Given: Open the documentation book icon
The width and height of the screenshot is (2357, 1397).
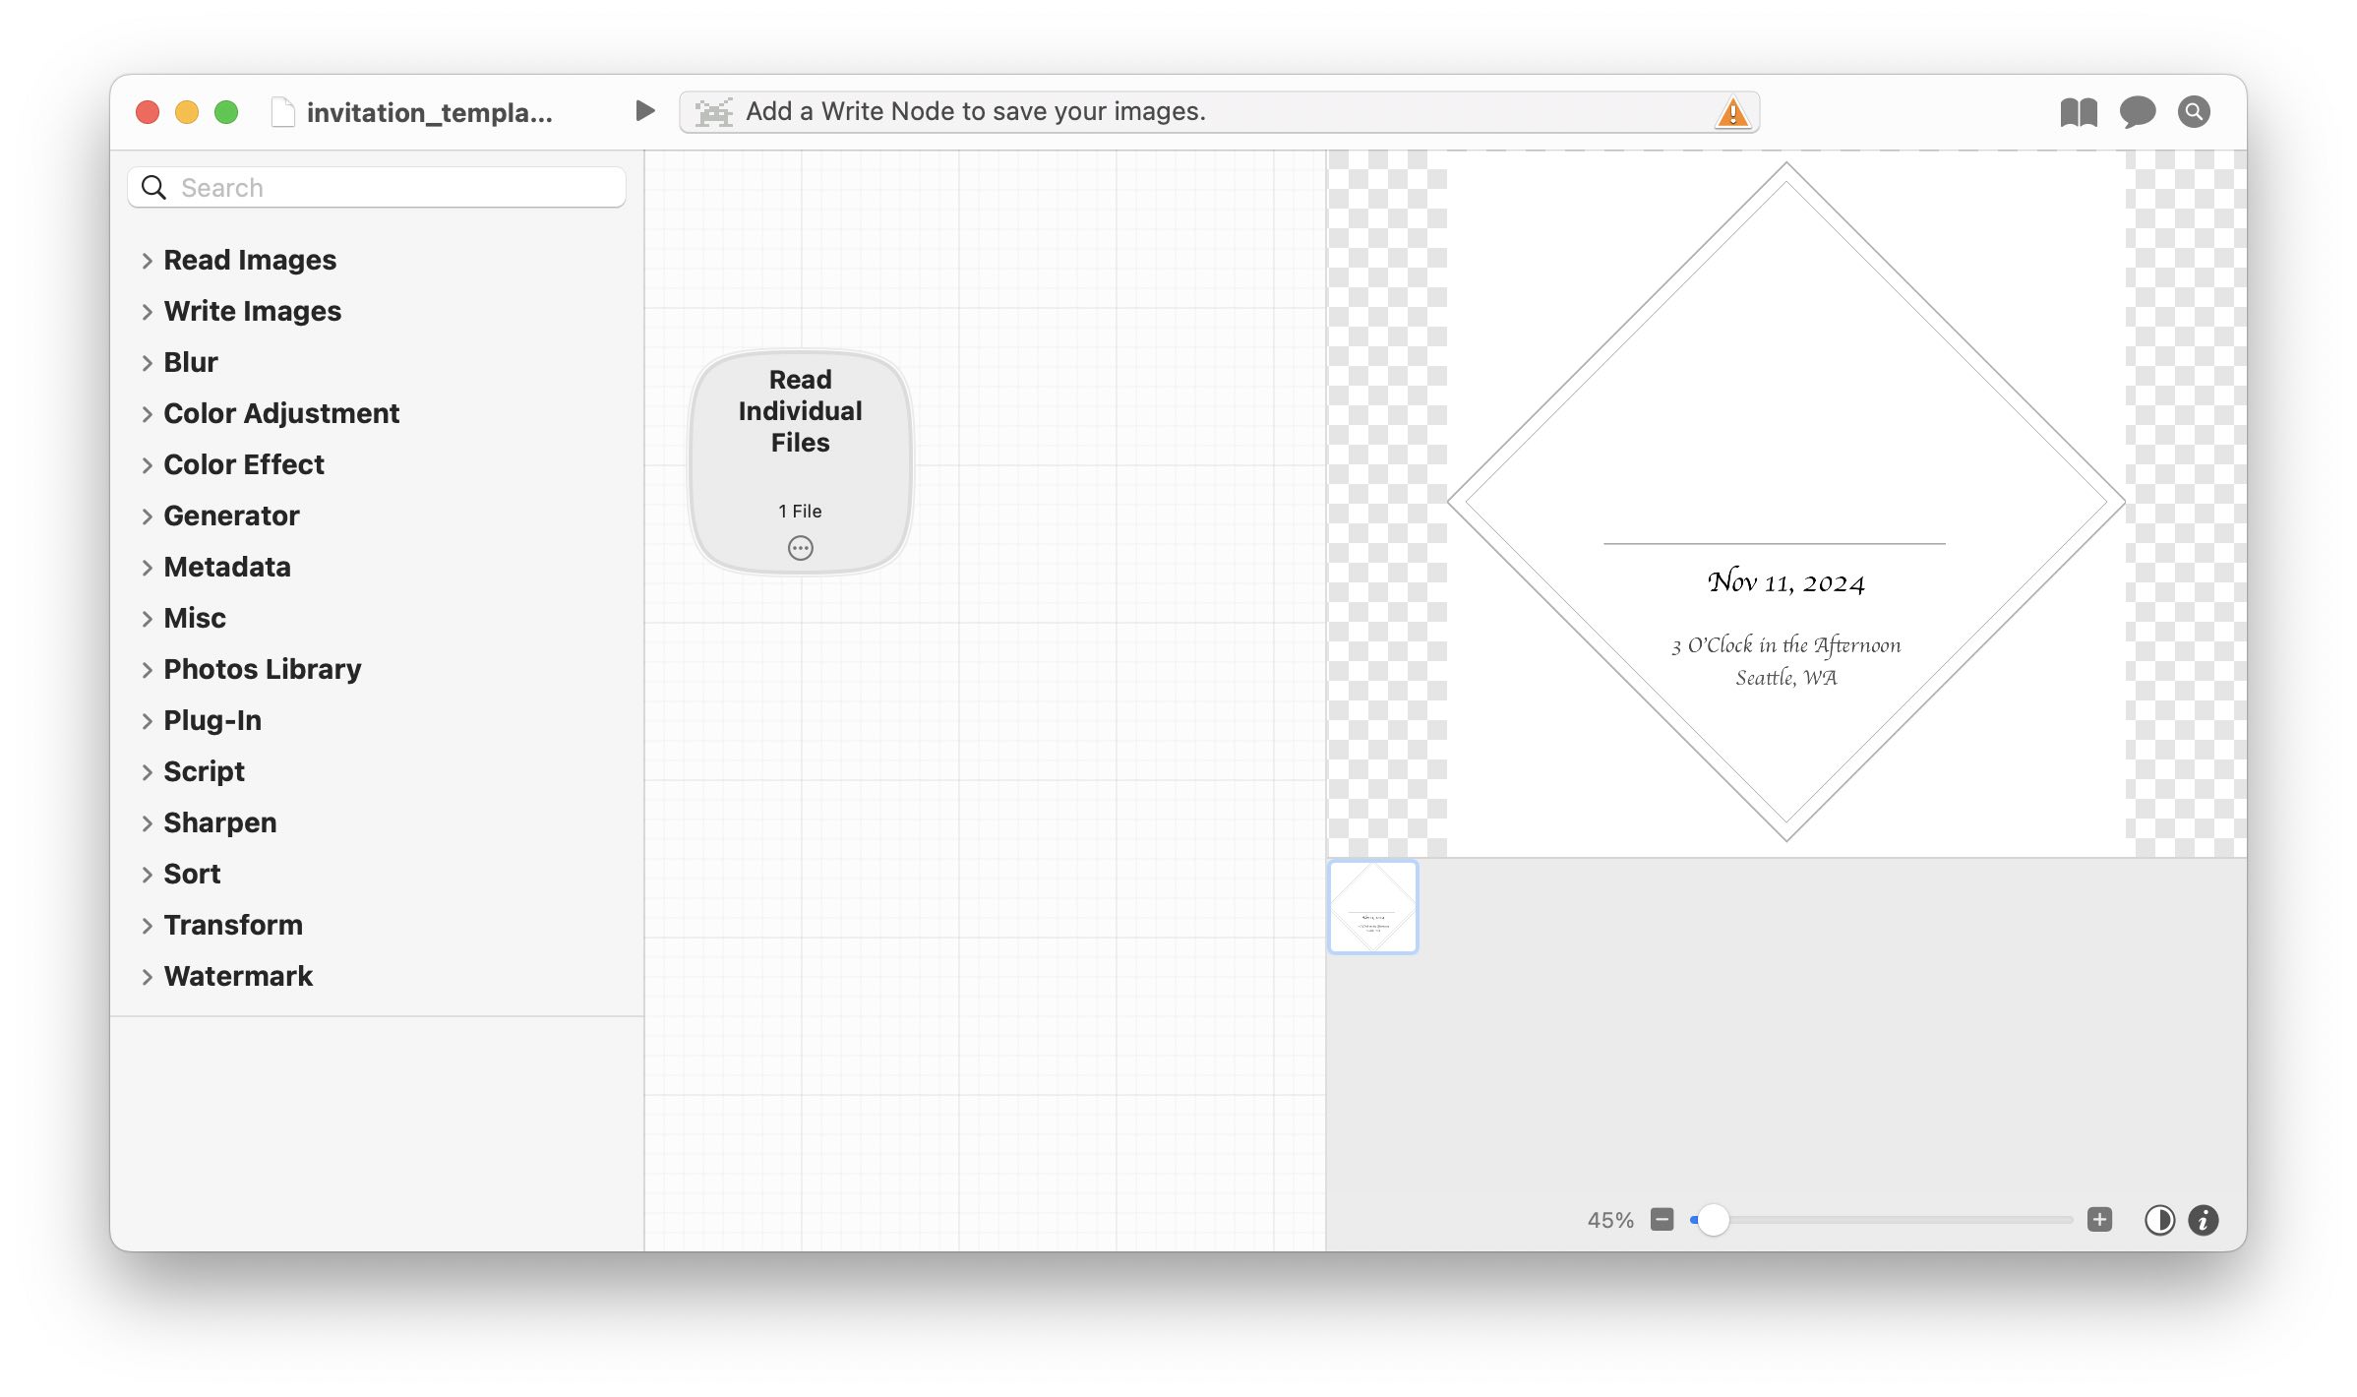Looking at the screenshot, I should coord(2079,112).
